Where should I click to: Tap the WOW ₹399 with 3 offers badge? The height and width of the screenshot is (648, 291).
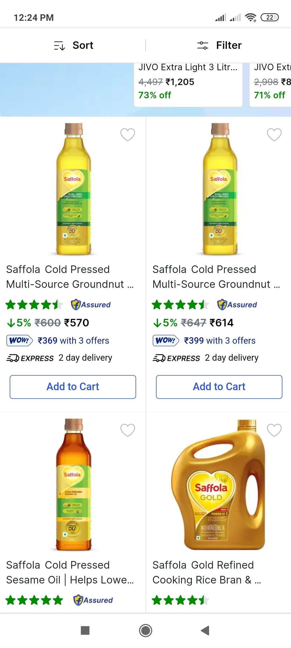point(204,340)
